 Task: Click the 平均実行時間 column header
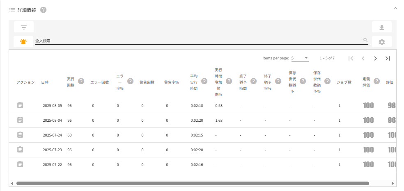[194, 82]
